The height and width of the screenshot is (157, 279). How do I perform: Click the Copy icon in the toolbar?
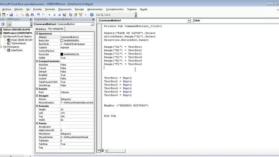[22, 15]
